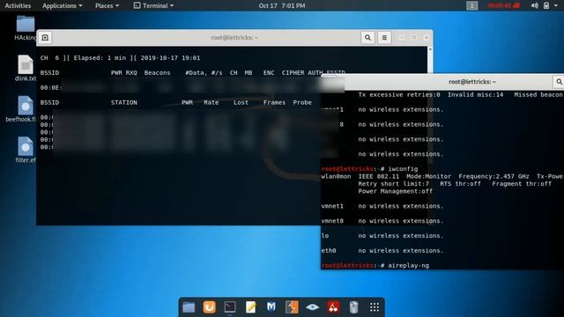Open the power and lock status icon
The image size is (564, 317).
coord(546,6)
